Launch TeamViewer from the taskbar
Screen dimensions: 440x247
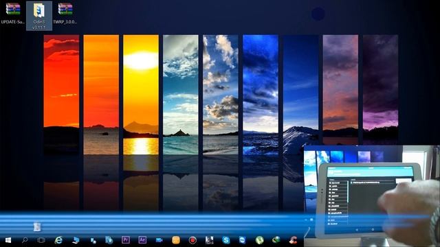243,240
